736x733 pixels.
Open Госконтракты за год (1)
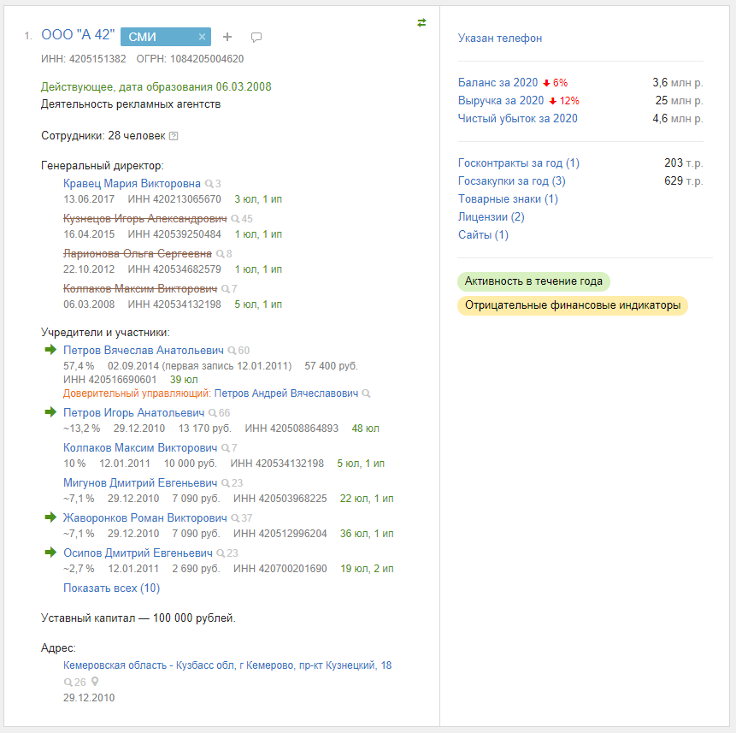click(519, 163)
